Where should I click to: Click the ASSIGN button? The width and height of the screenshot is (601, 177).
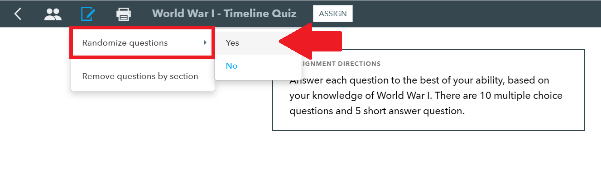333,14
